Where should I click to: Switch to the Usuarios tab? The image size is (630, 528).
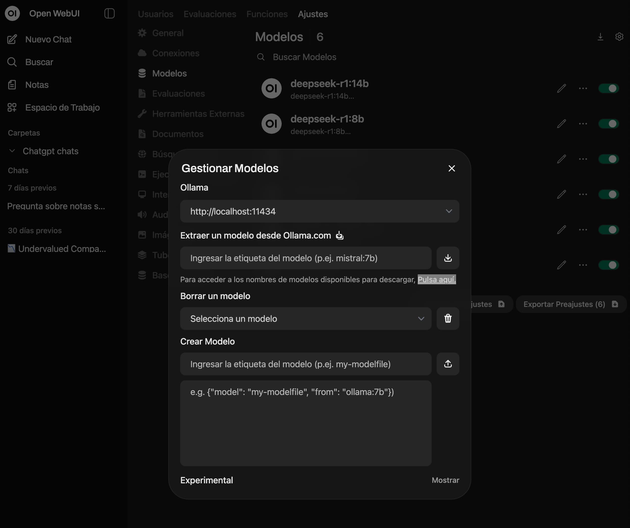tap(155, 14)
